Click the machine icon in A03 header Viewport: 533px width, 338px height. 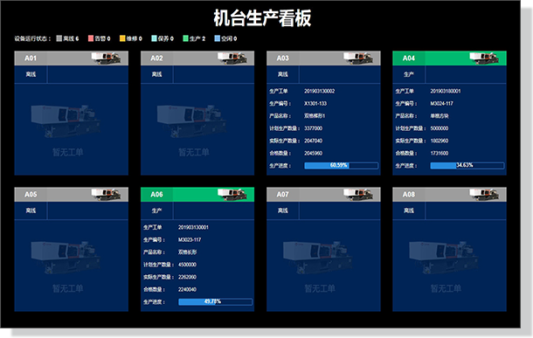point(358,59)
